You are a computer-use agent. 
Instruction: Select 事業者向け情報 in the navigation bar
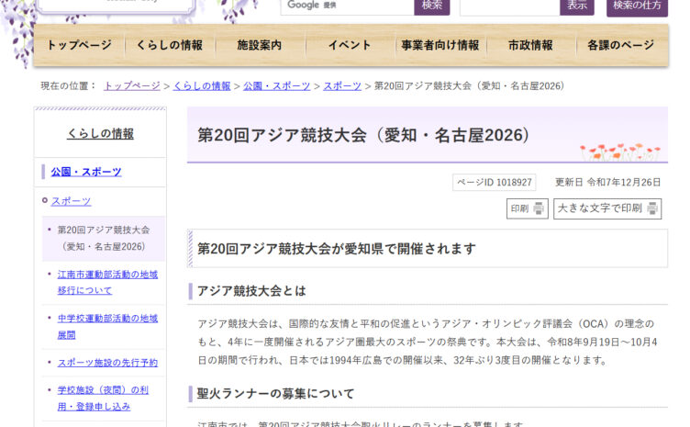point(440,45)
